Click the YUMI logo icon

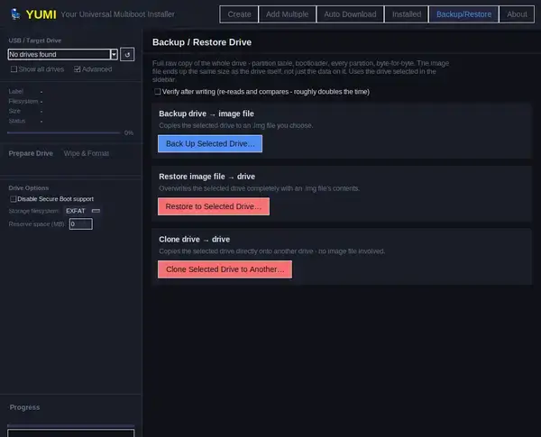coord(15,14)
